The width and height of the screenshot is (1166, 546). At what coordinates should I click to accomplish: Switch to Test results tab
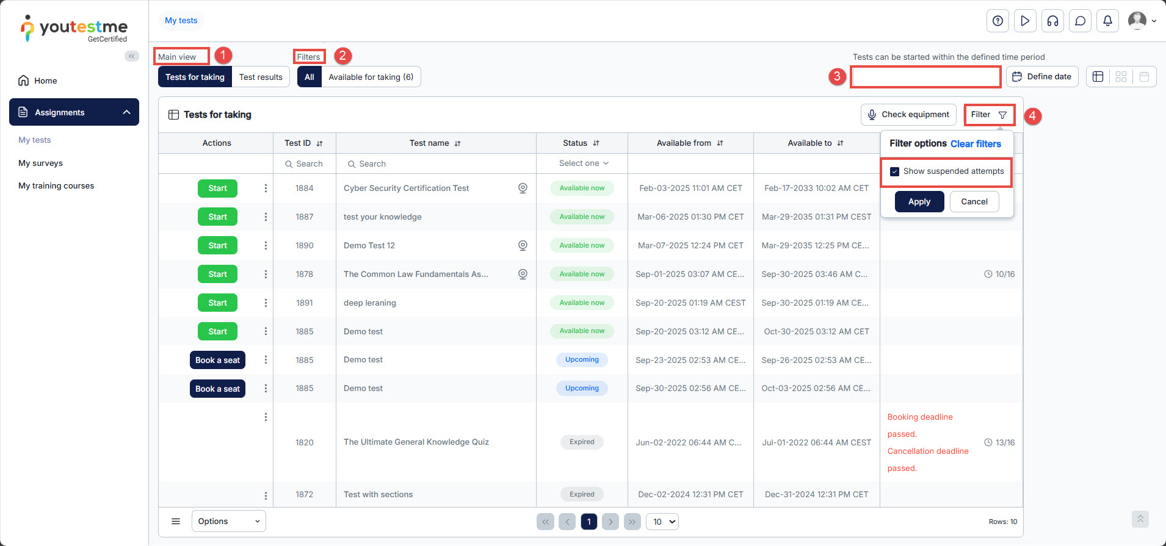click(x=261, y=77)
